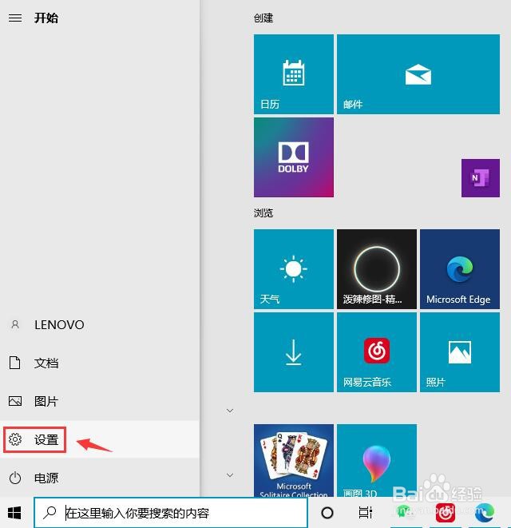This screenshot has height=528, width=511.
Task: Open the 图片 pictures folder
Action: (100, 401)
